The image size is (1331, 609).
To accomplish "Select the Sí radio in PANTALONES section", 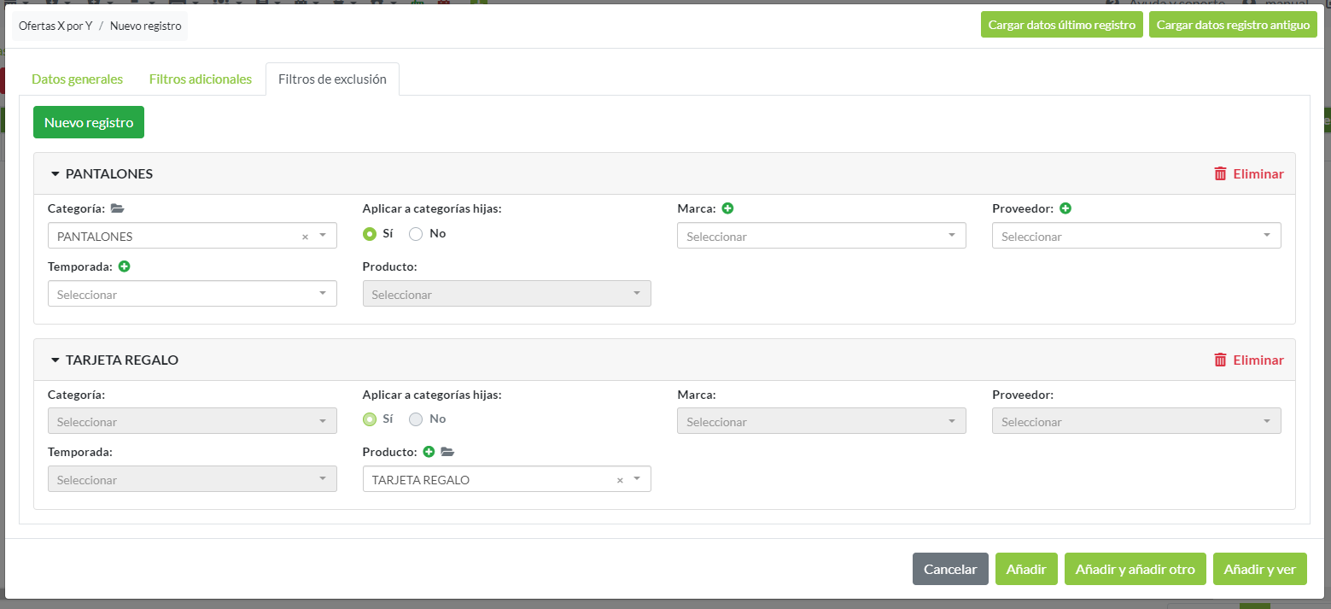I will (x=370, y=233).
